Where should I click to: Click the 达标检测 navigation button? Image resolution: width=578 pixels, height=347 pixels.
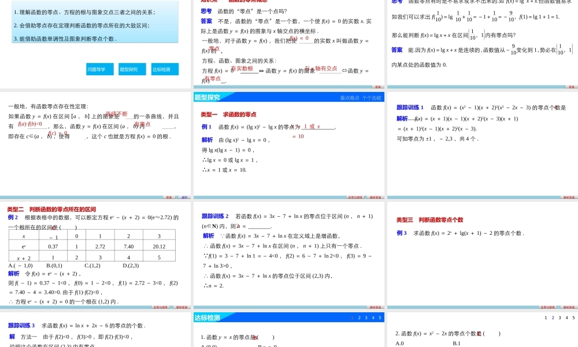pos(166,69)
